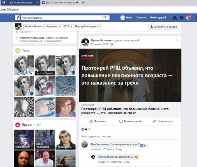Click Нравится button under the post
The width and height of the screenshot is (197, 167).
(98, 121)
